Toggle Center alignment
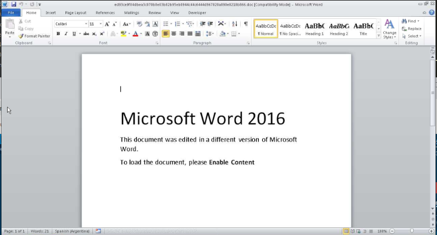The width and height of the screenshot is (437, 235). click(x=174, y=33)
